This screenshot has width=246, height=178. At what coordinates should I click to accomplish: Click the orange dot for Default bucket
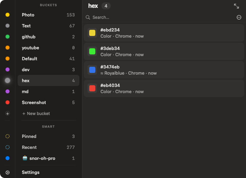(x=8, y=59)
